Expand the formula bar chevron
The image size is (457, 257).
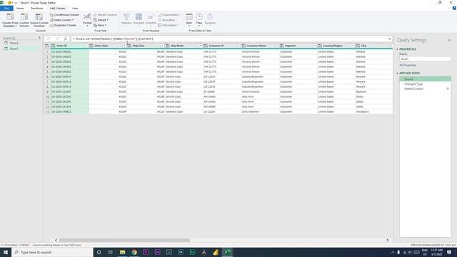pos(390,39)
